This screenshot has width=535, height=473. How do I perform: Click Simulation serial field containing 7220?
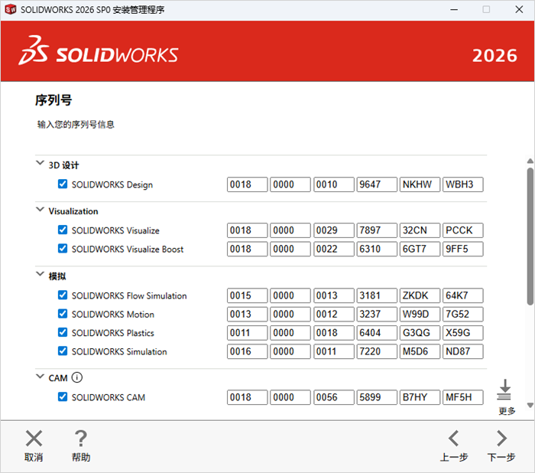(377, 351)
